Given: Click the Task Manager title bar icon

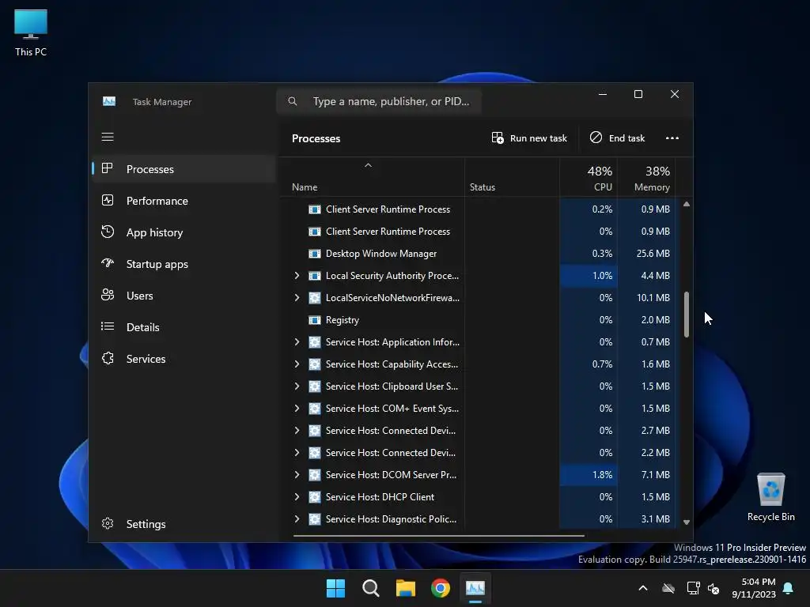Looking at the screenshot, I should tap(109, 102).
